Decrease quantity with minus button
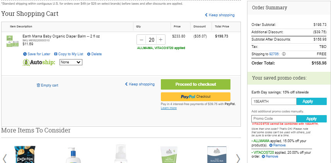 [x=142, y=40]
